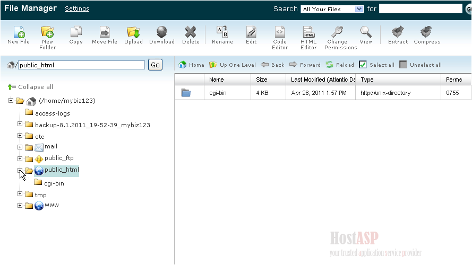Image resolution: width=472 pixels, height=265 pixels.
Task: Sort files by Name column header
Action: (x=217, y=79)
